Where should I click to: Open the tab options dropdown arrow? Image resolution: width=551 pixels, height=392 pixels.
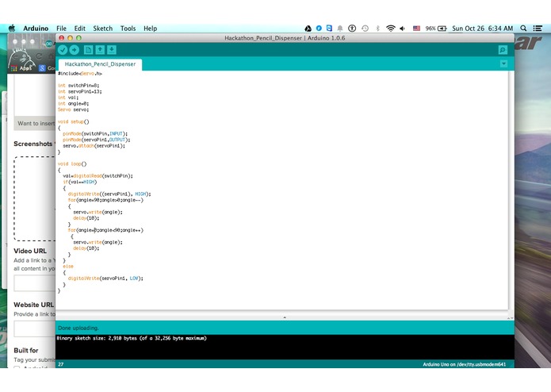[503, 63]
